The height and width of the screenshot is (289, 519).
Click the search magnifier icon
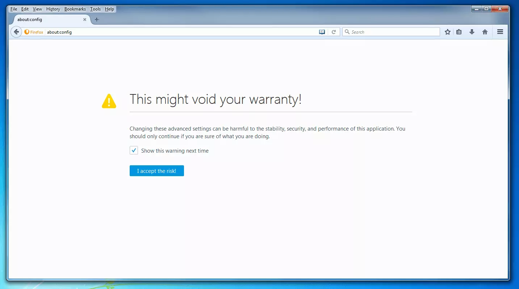pos(347,32)
